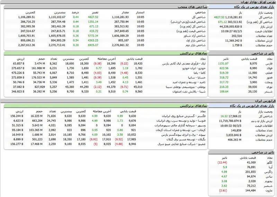The image size is (277, 197).
Task: Open the خودرو - ایران خودرو symbol
Action: [194, 68]
